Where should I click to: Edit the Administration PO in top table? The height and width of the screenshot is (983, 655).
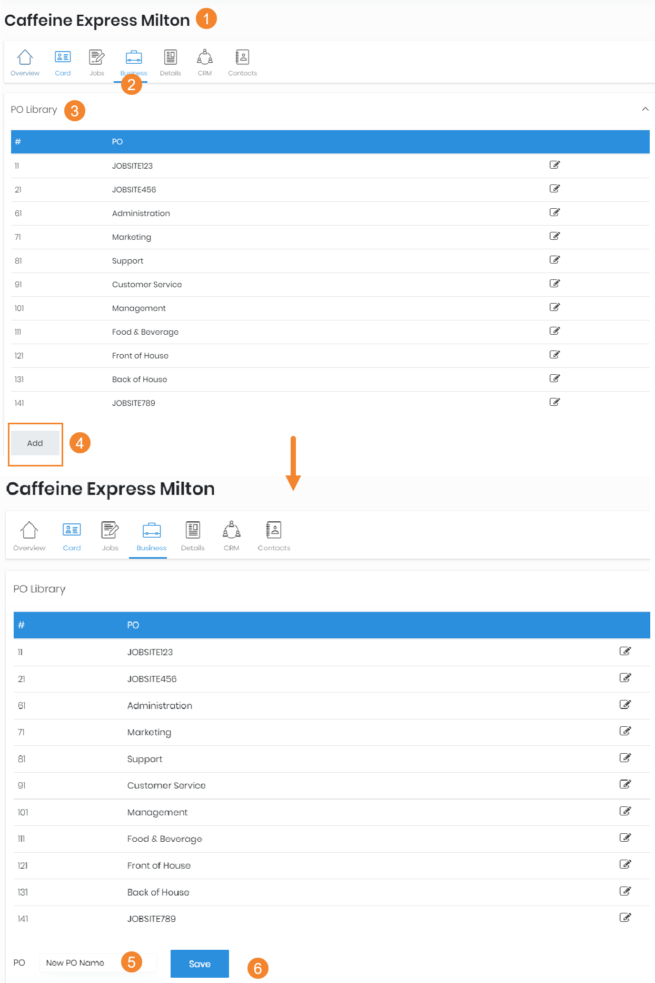(x=554, y=212)
